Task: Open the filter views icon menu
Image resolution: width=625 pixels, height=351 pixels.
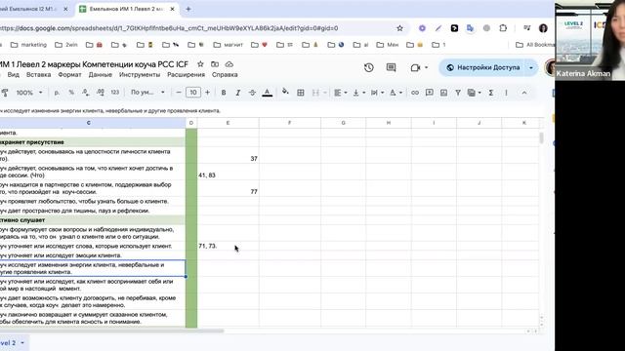Action: 474,93
